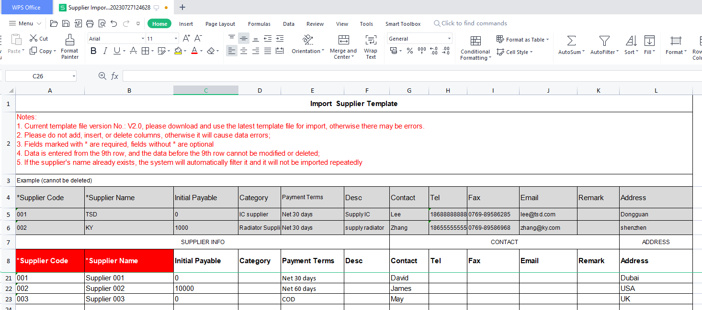The width and height of the screenshot is (702, 310).
Task: Click the Undo arrow in quick access toolbar
Action: point(113,23)
